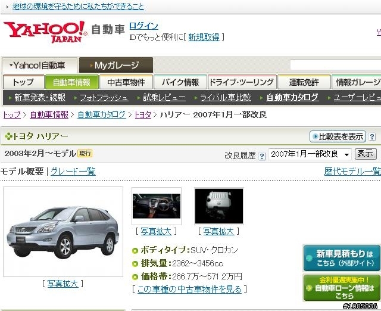Select the 情報ガレージ navigation tab
Screen dimensions: 381x311
click(357, 82)
